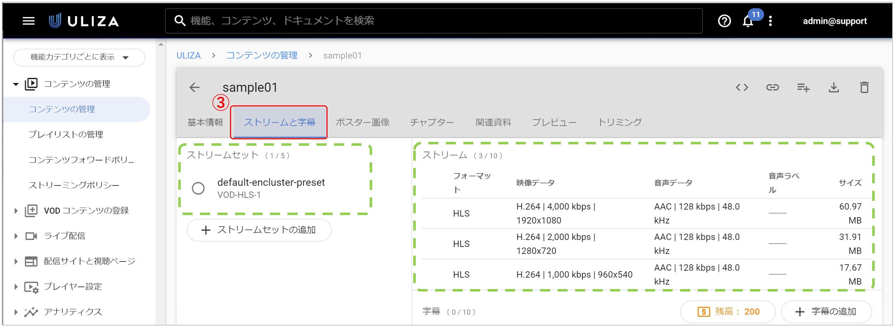Open the notifications bell
894x328 pixels.
748,21
